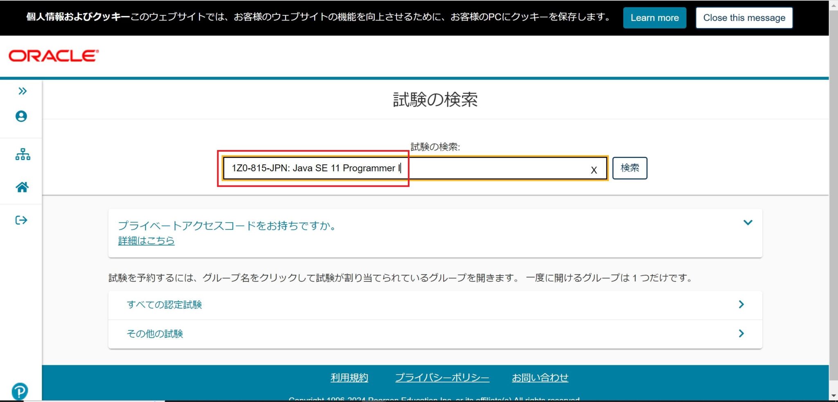Click the sitemap hierarchy icon in sidebar
The height and width of the screenshot is (402, 838).
coord(23,154)
